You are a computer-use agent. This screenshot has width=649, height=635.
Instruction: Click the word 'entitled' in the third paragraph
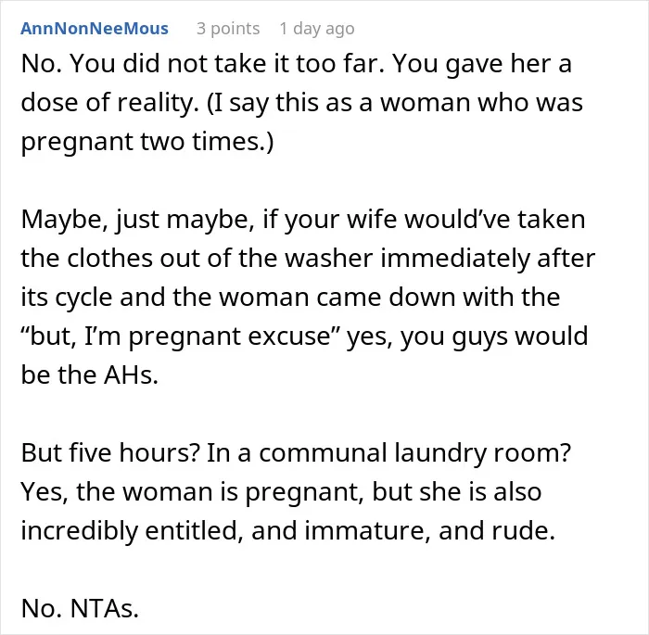point(194,530)
